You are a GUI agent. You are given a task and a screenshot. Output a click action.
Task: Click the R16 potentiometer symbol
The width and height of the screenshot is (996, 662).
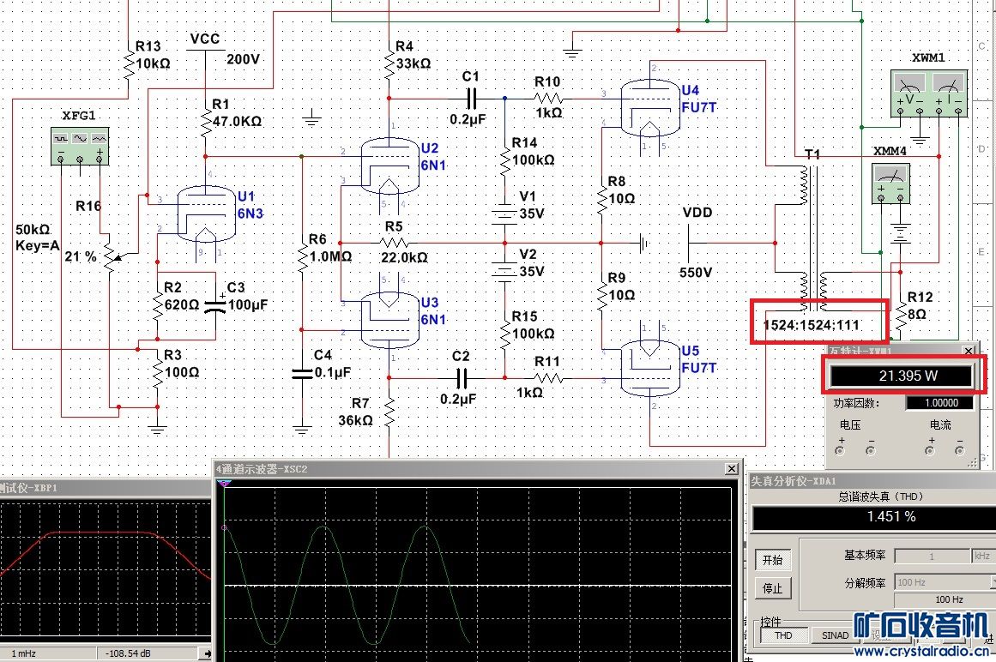(109, 256)
